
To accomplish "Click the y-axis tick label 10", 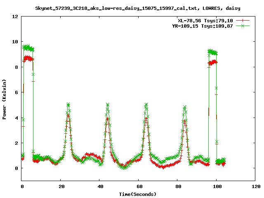I will pos(15,42).
